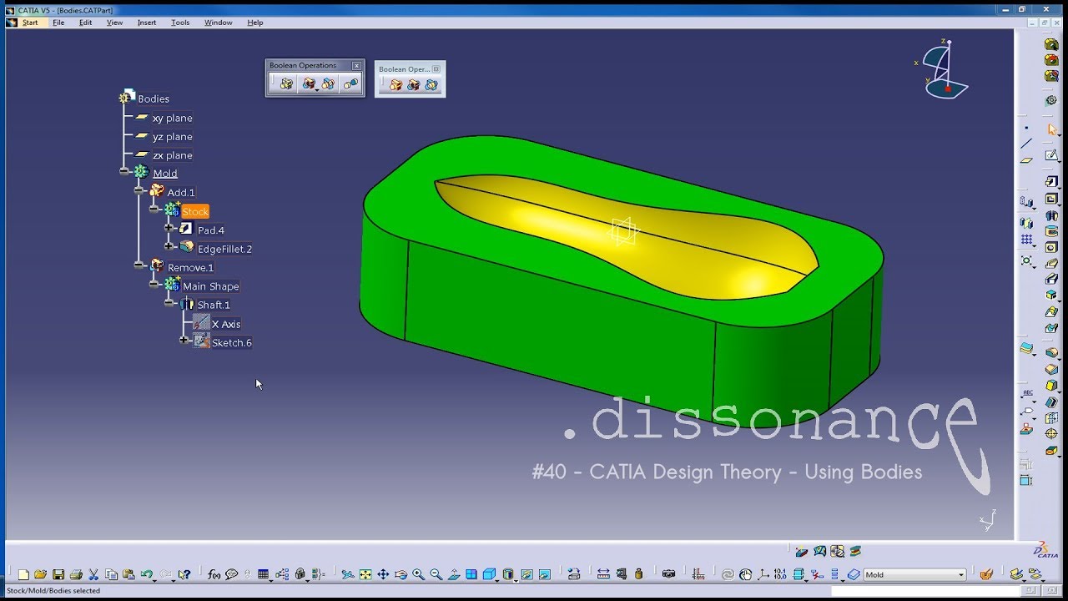Select Bodies root in tree
Image resolution: width=1068 pixels, height=601 pixels.
154,98
